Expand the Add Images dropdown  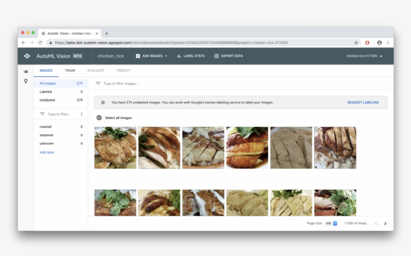coord(151,56)
